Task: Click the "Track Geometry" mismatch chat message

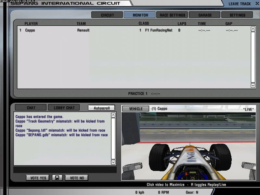Action: [x=60, y=123]
